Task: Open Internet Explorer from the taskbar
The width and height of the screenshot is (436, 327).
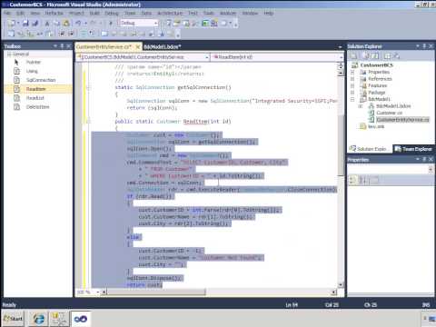Action: (39, 319)
